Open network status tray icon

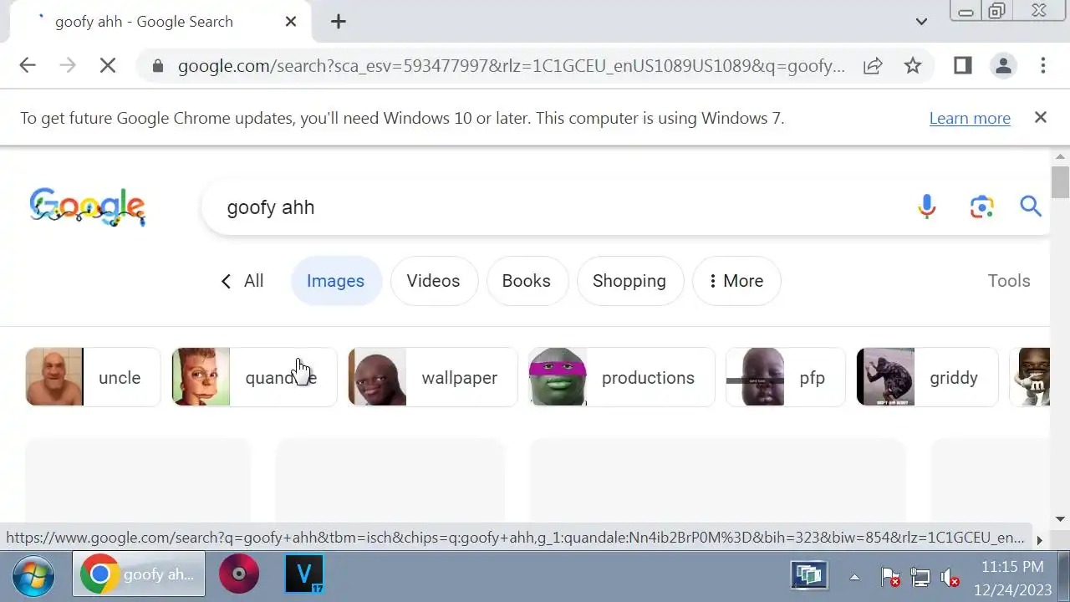click(x=920, y=577)
